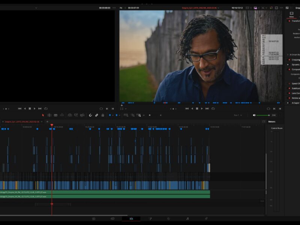300x225 pixels.
Task: Open the Video tab in Inspector
Action: 291,15
